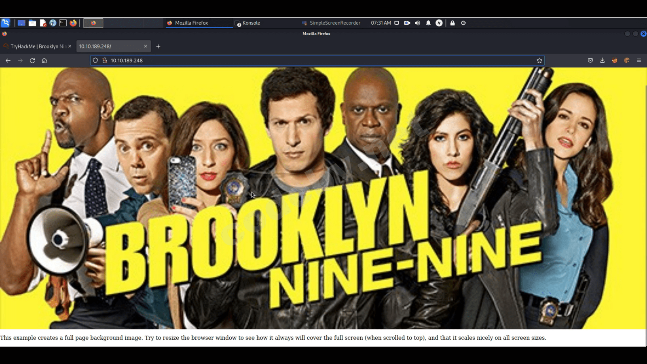The width and height of the screenshot is (647, 364).
Task: Click the Firefox logo in the title bar
Action: point(4,34)
